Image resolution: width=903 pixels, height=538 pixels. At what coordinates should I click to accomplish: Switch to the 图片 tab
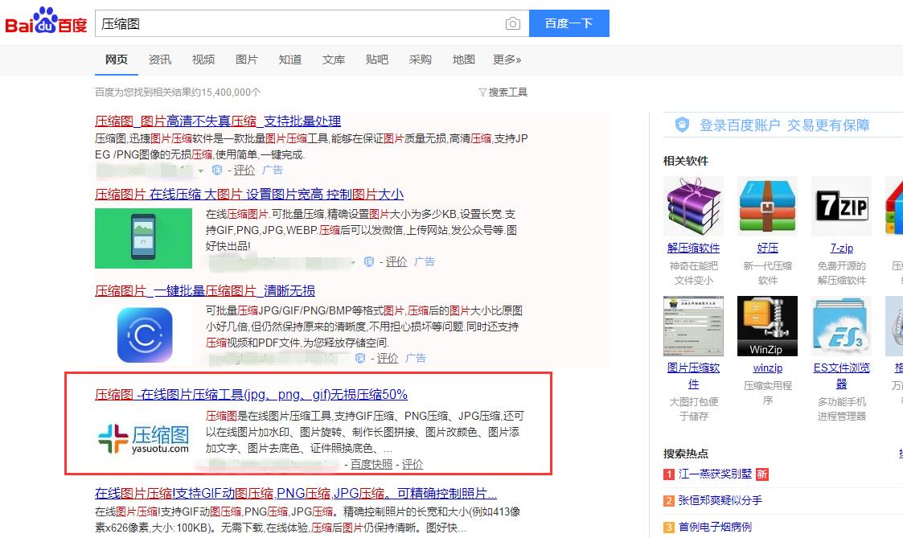(x=247, y=60)
